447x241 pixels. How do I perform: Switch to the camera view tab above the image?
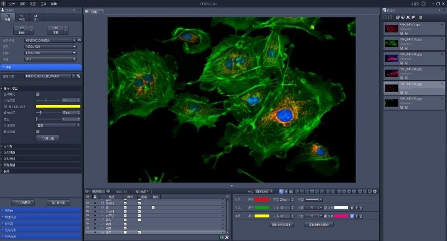click(x=94, y=12)
